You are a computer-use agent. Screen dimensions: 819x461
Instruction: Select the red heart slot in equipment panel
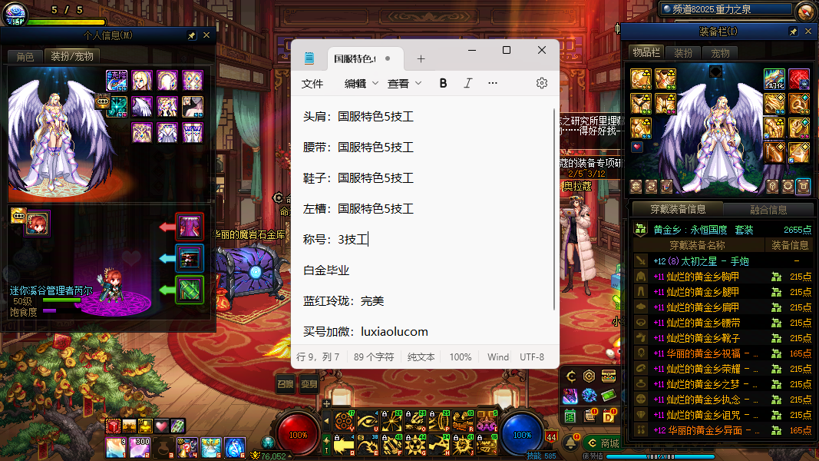pyautogui.click(x=637, y=147)
